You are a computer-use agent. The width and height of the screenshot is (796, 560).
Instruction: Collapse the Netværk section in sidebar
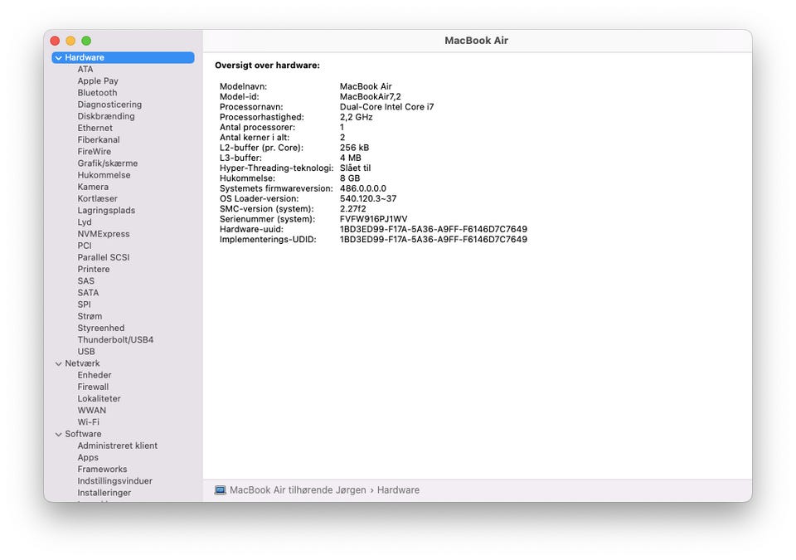click(x=58, y=363)
